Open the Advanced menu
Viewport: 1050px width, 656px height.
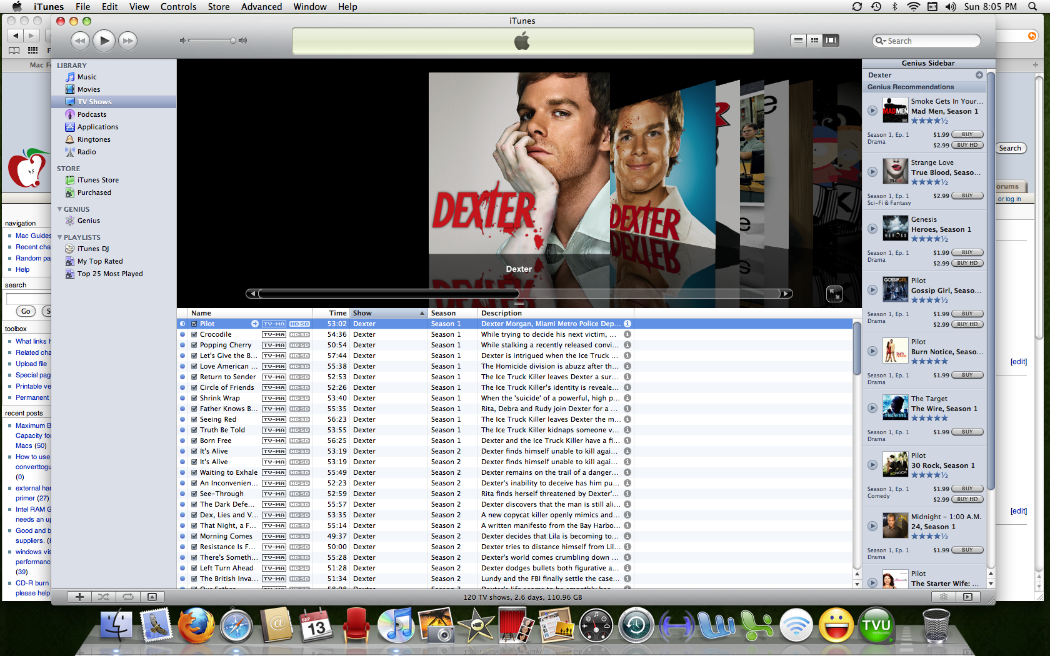tap(261, 7)
